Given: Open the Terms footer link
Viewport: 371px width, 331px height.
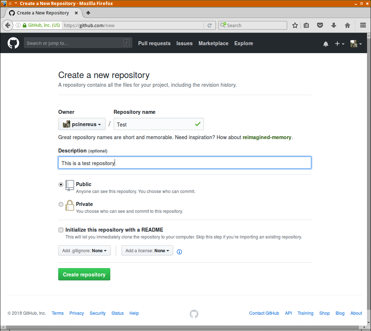Looking at the screenshot, I should [58, 313].
